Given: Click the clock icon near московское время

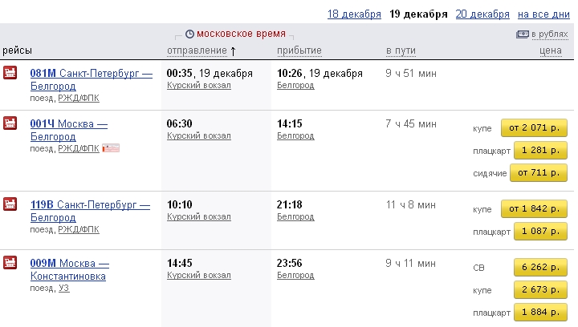Looking at the screenshot, I should pyautogui.click(x=189, y=34).
